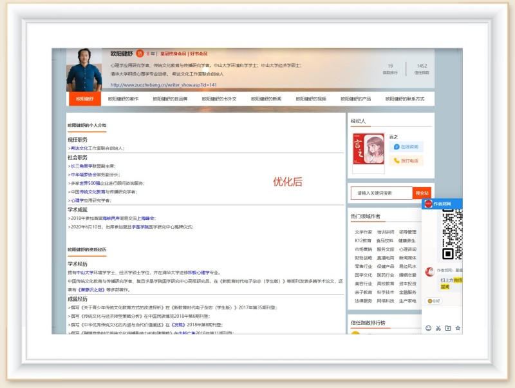Click the 作者邦网 chat window logo
The image size is (515, 388).
[428, 204]
